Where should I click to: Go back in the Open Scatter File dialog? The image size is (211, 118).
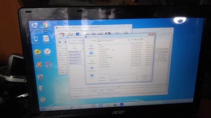[x=133, y=39]
